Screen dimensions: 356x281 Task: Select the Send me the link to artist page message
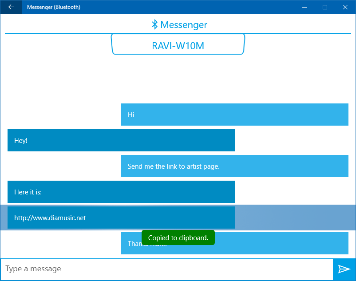click(234, 166)
